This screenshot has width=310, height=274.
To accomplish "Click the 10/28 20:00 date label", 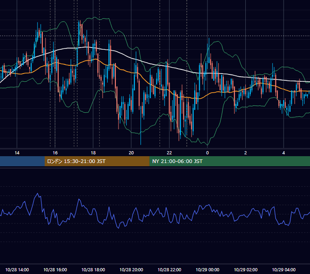I will click(131, 269).
